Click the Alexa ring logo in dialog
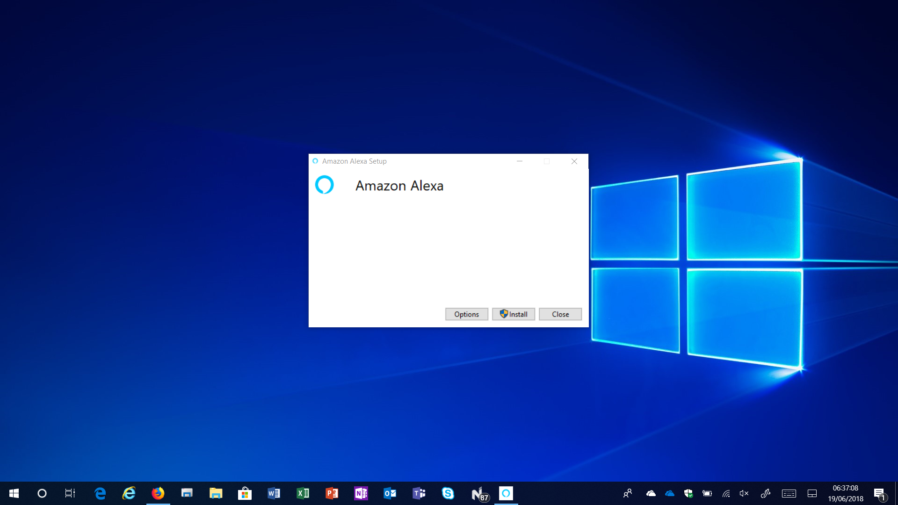Image resolution: width=898 pixels, height=505 pixels. [x=324, y=185]
